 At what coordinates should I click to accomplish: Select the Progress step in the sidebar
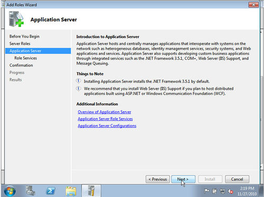[x=17, y=72]
